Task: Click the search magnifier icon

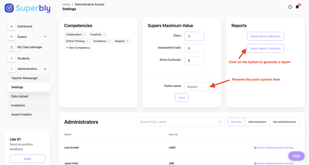Action: point(220,122)
